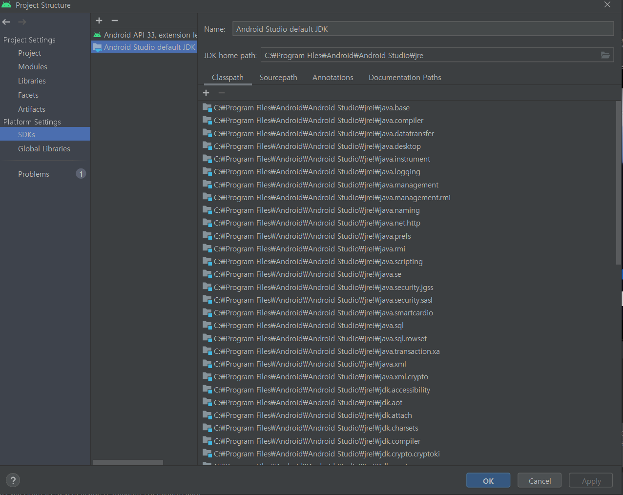Click folder icon of Android Studio default JDK
The height and width of the screenshot is (495, 623).
point(97,47)
